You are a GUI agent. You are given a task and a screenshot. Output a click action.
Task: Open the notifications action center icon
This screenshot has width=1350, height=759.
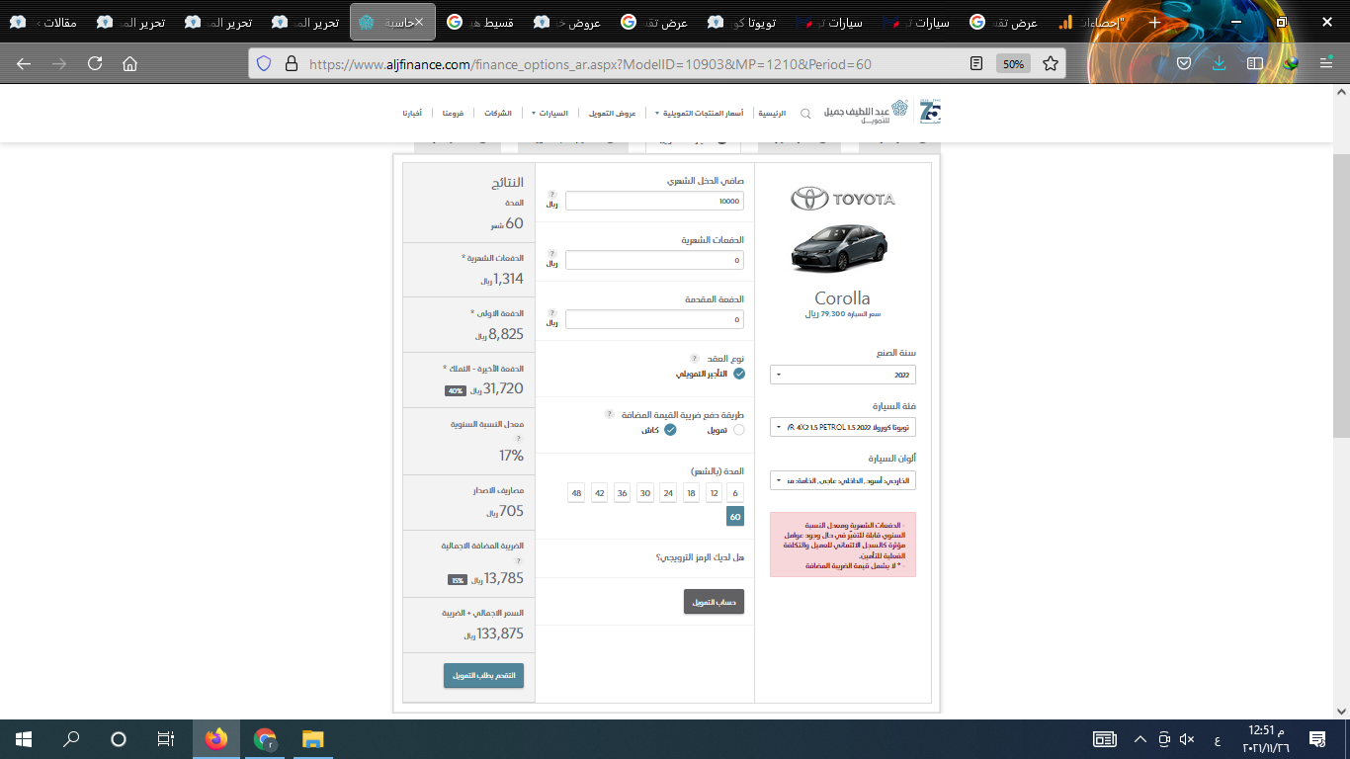pos(1316,739)
